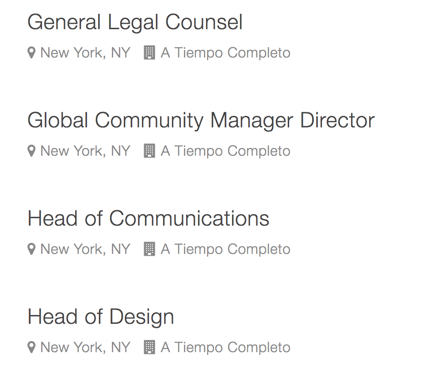Click building icon under Global Community Manager Director

coord(149,151)
